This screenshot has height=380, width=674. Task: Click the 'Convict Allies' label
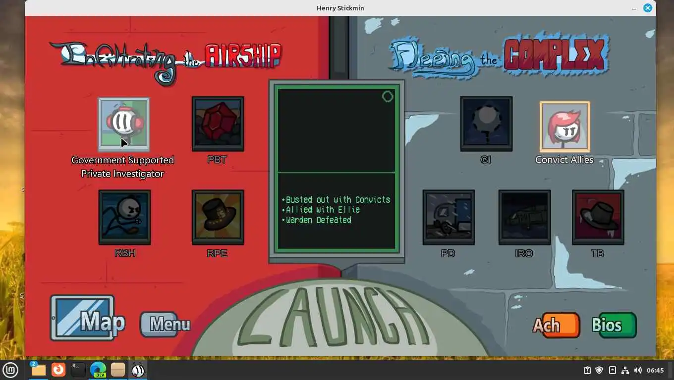[x=564, y=160]
